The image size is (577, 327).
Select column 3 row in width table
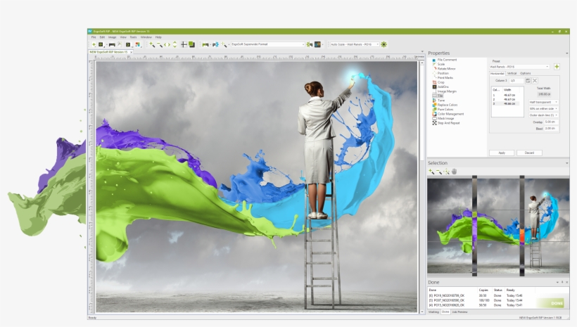point(504,103)
